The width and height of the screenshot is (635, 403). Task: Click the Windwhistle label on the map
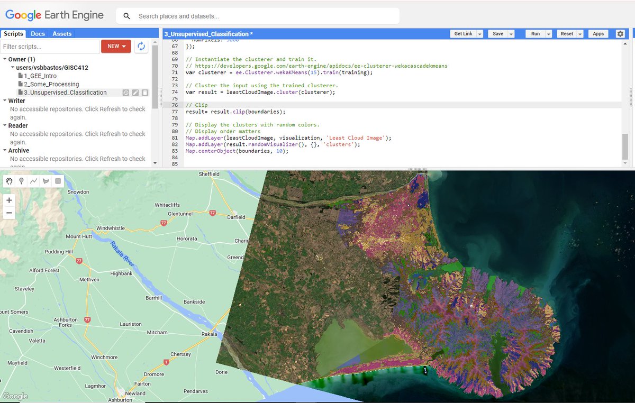point(111,228)
